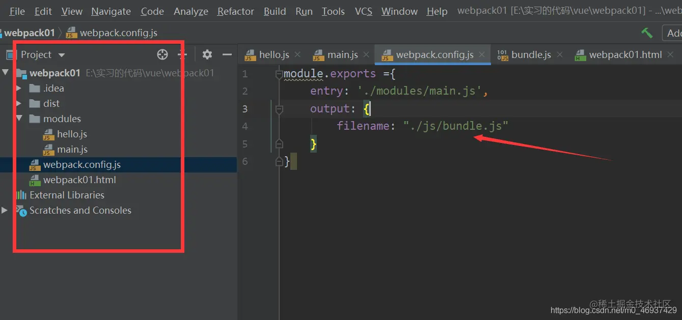682x320 pixels.
Task: Open the Project view dropdown
Action: click(43, 54)
